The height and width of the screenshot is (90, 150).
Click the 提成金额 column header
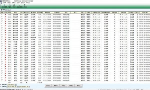point(40,12)
